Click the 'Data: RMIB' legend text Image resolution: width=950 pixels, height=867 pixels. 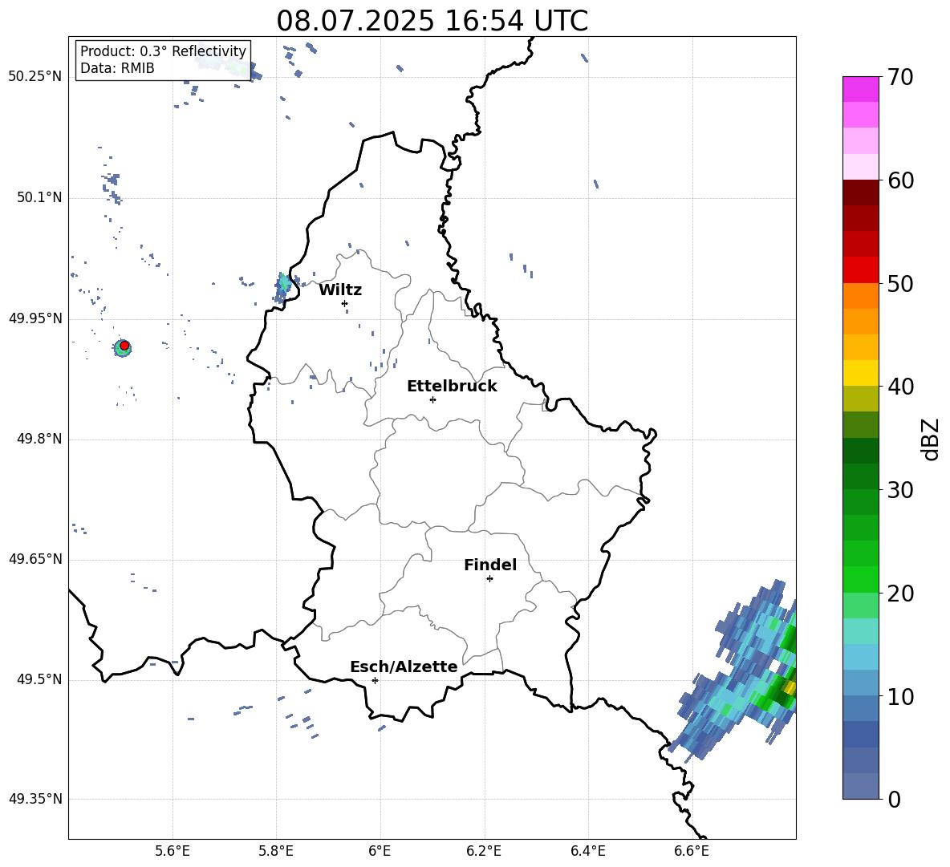pyautogui.click(x=117, y=68)
